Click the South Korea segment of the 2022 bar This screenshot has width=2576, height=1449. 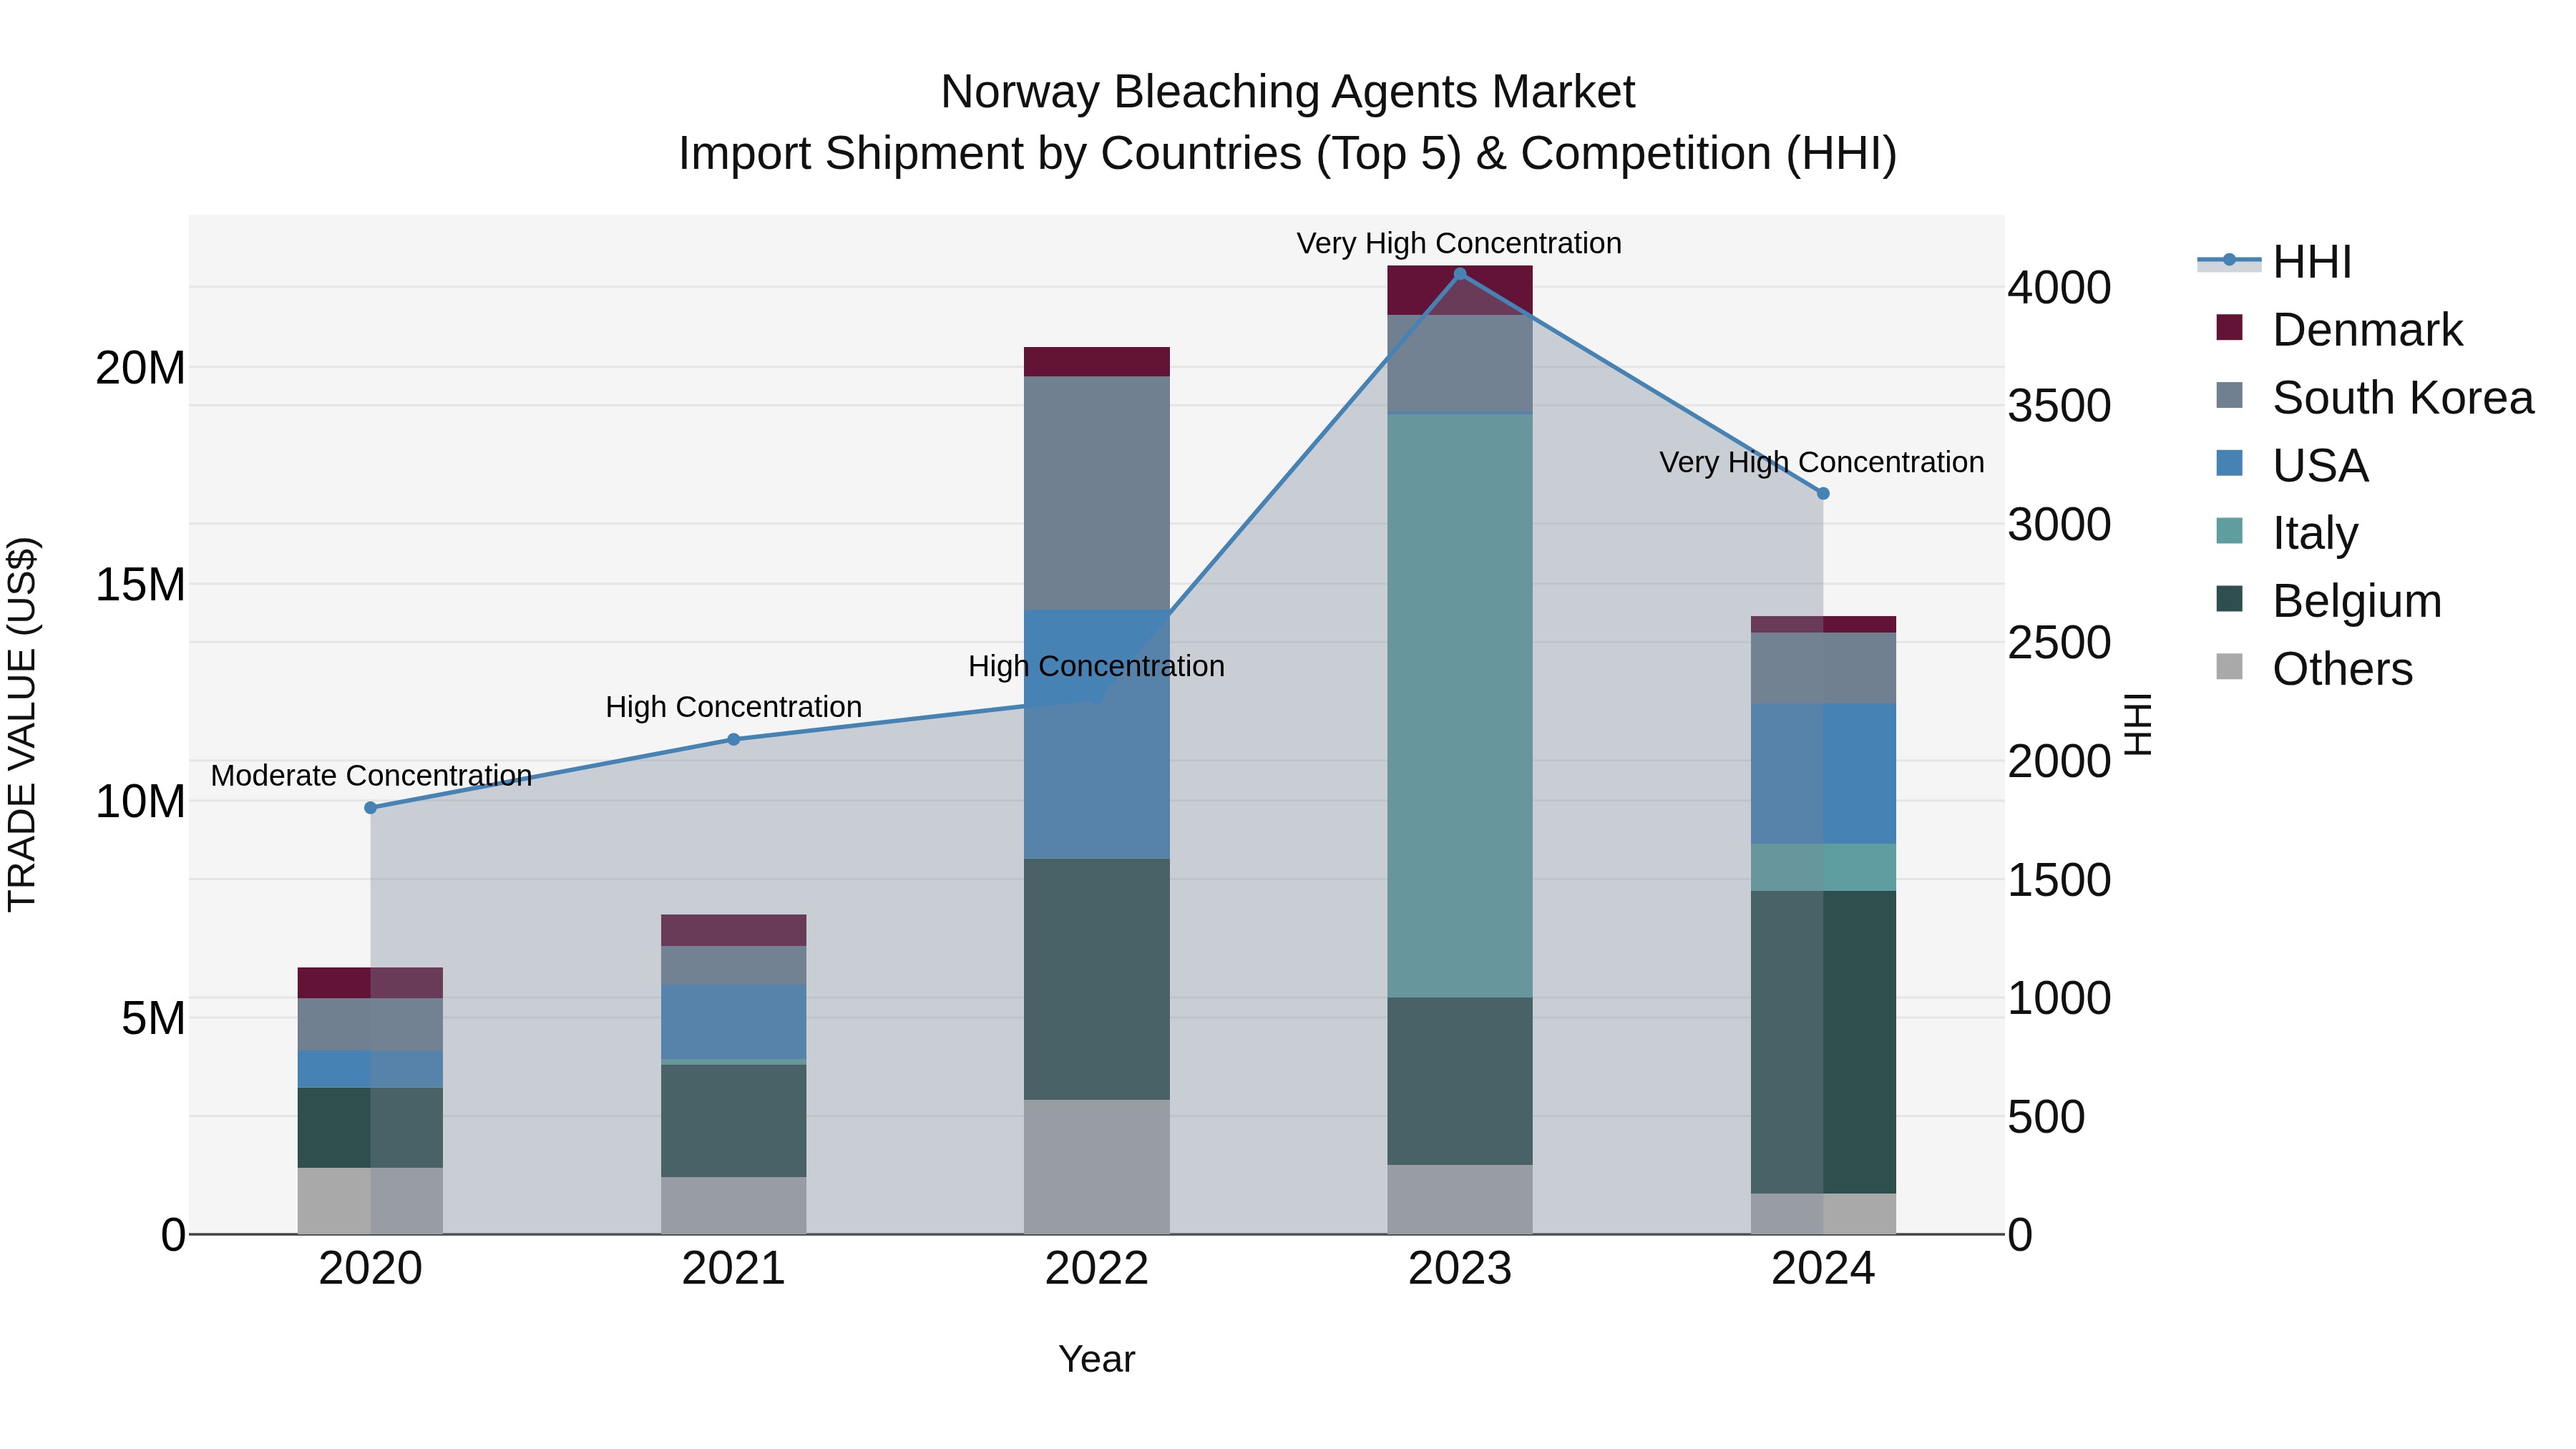(x=1097, y=494)
